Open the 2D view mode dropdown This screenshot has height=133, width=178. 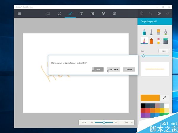click(129, 122)
